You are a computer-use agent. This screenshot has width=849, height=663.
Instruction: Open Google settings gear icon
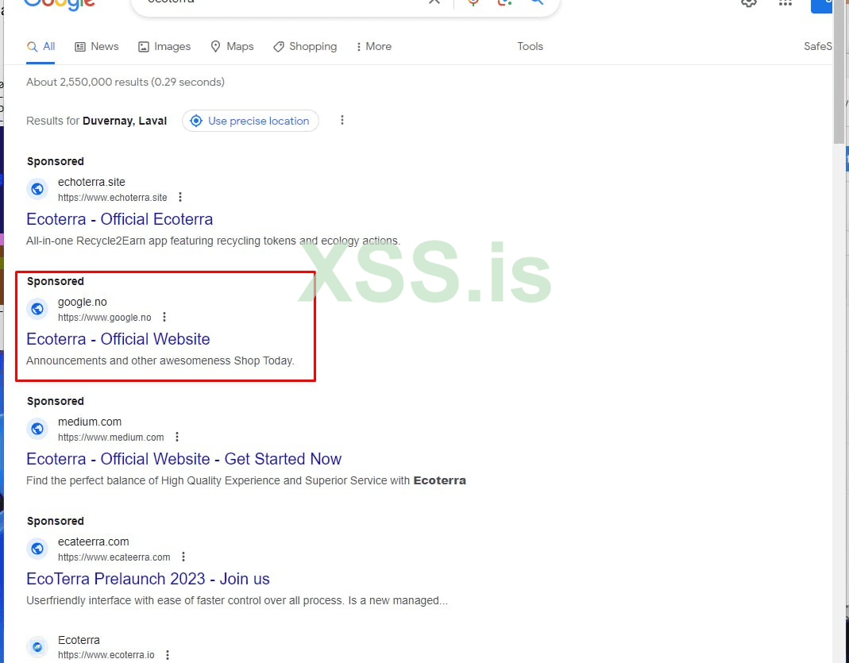pyautogui.click(x=749, y=2)
